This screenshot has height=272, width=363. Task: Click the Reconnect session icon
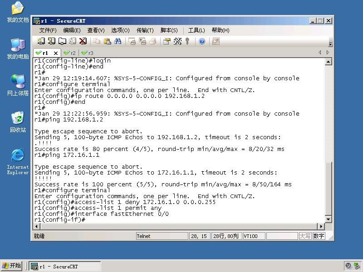(x=73, y=41)
